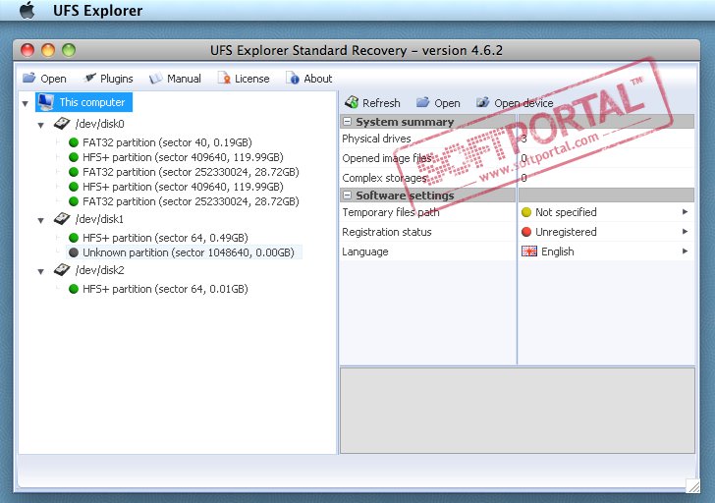
Task: Open the Language selection arrow
Action: (685, 251)
